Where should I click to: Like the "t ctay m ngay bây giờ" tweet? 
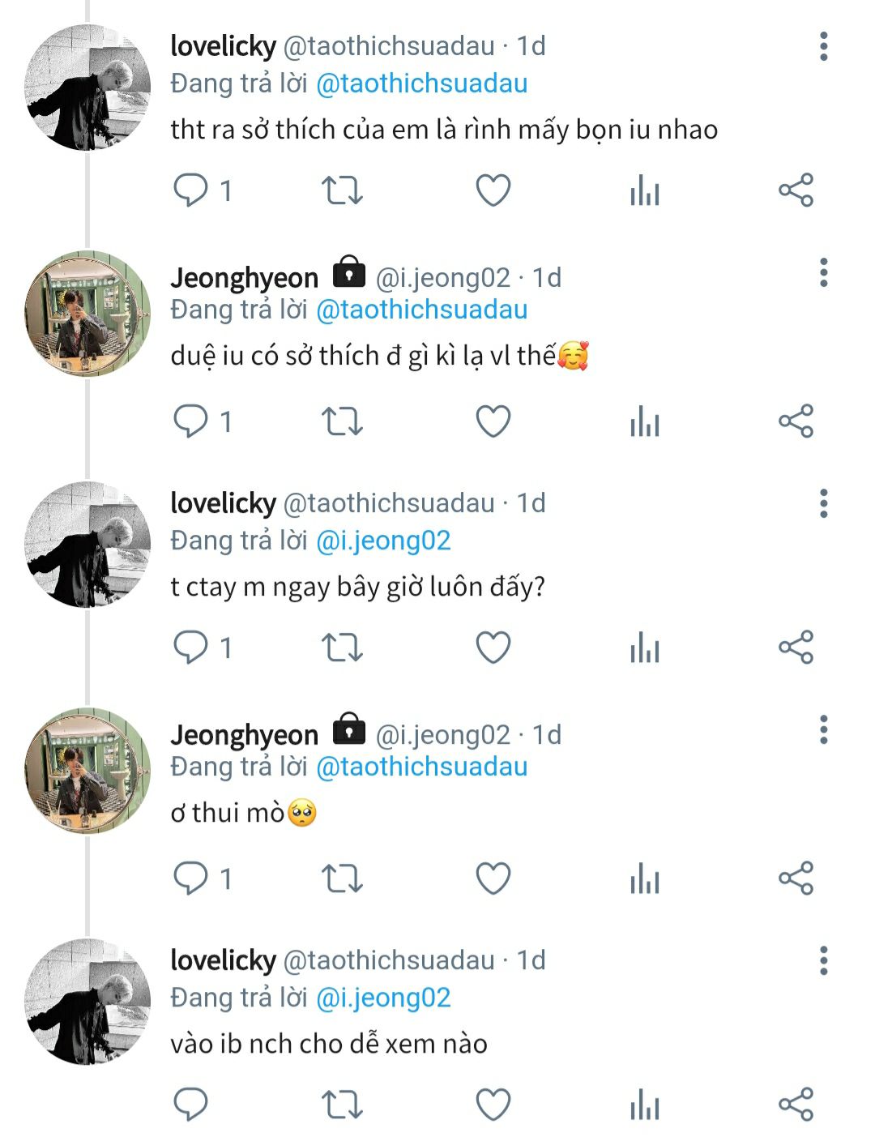pyautogui.click(x=493, y=648)
